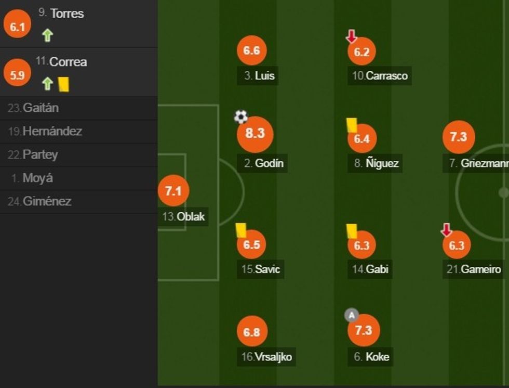Image resolution: width=509 pixels, height=388 pixels.
Task: Click Correa's yellow card in the bench list
Action: [x=63, y=84]
